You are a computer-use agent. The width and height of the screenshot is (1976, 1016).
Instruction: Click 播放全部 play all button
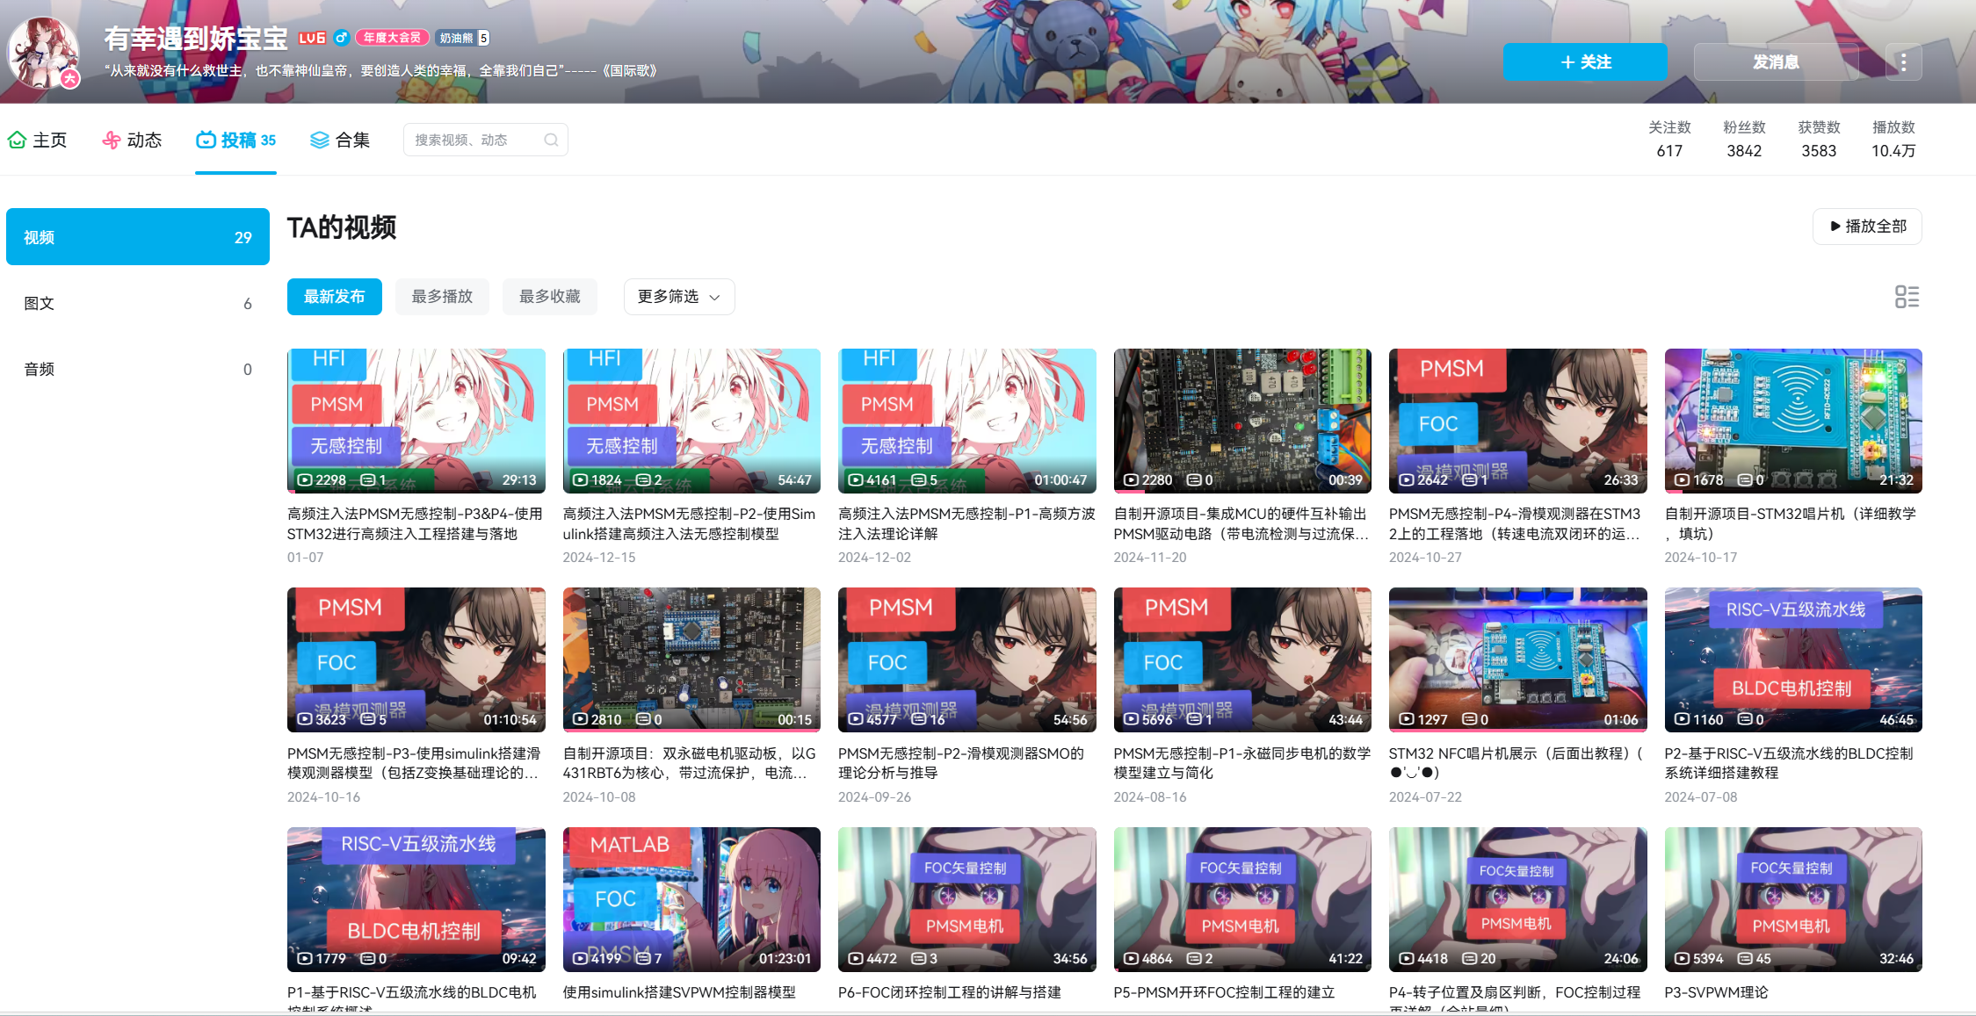(1866, 227)
